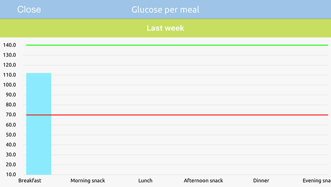This screenshot has width=331, height=187.
Task: Select the Evening snack axis label
Action: (317, 181)
